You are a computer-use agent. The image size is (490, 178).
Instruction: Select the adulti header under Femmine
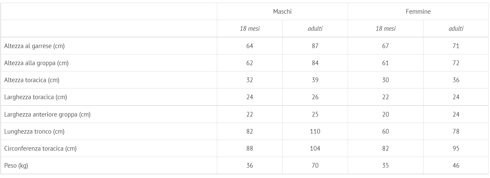[x=456, y=29]
